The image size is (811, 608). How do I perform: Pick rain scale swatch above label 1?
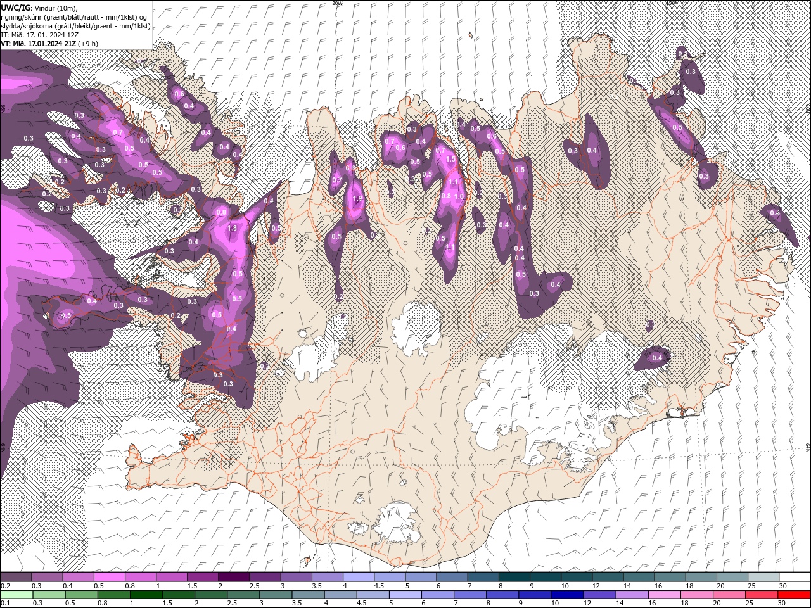(x=146, y=595)
